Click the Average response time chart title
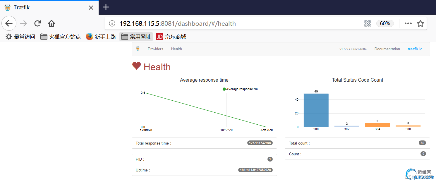Image resolution: width=436 pixels, height=182 pixels. click(204, 80)
